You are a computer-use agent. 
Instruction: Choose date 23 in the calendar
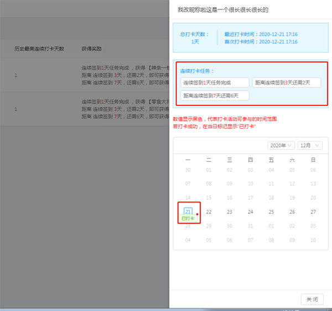pos(230,212)
